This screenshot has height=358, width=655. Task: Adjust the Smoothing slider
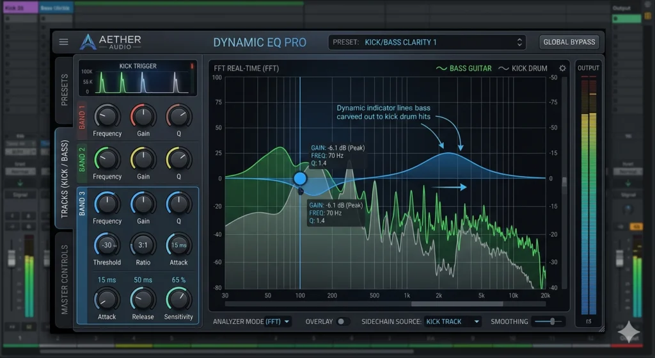coord(549,321)
